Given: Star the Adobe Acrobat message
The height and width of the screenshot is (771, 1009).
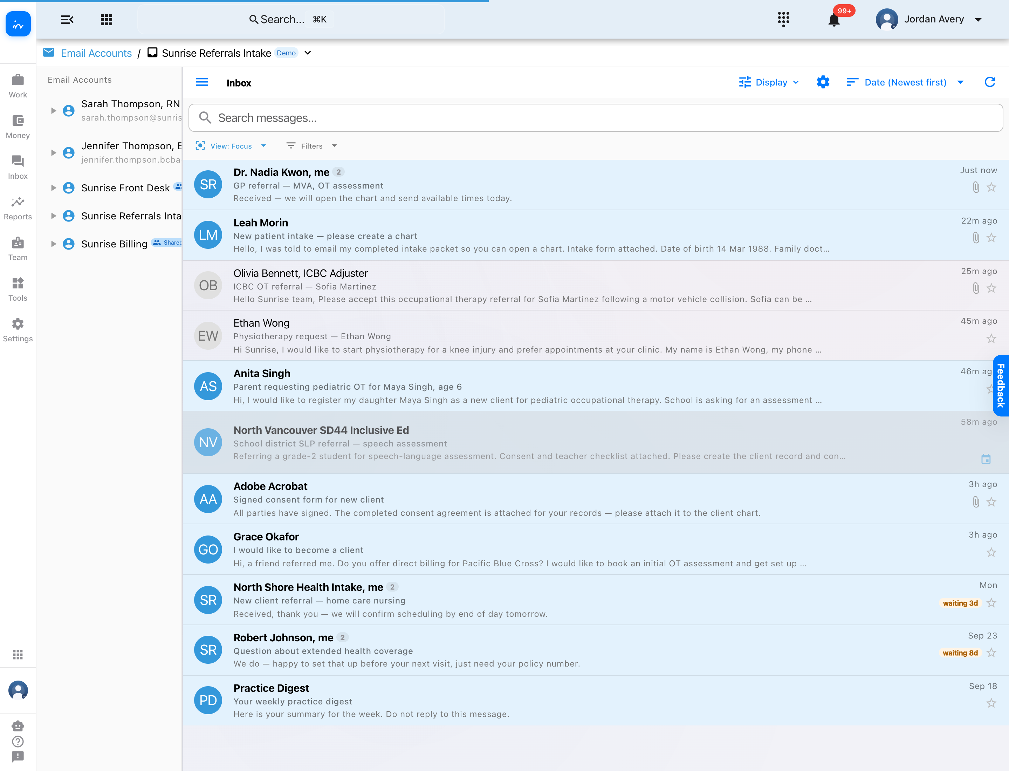Looking at the screenshot, I should (x=991, y=502).
